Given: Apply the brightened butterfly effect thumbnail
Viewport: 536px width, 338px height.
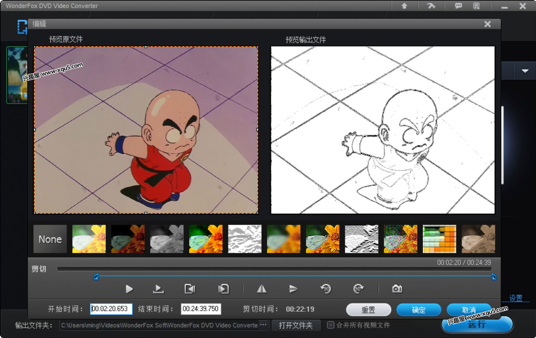Looking at the screenshot, I should tap(89, 239).
